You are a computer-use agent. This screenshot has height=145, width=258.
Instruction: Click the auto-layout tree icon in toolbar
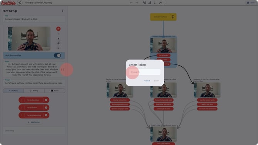coord(144,3)
